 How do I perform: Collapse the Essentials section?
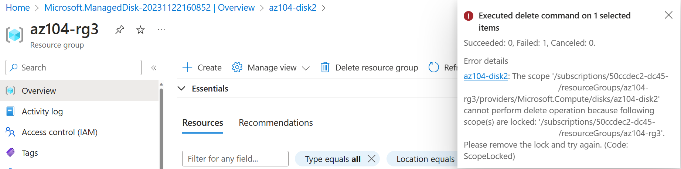[x=181, y=89]
